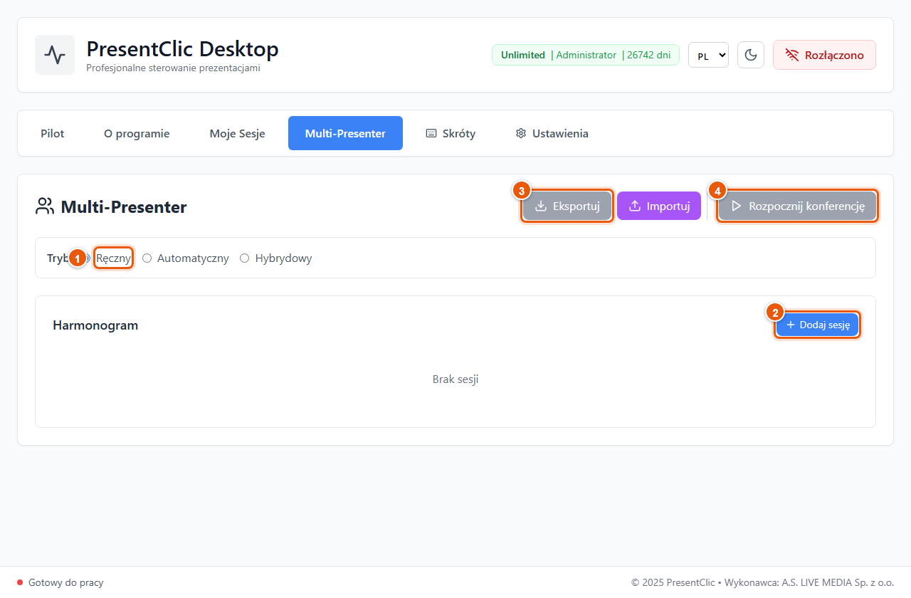Select the Ręczny mode option
911x598 pixels.
click(113, 258)
